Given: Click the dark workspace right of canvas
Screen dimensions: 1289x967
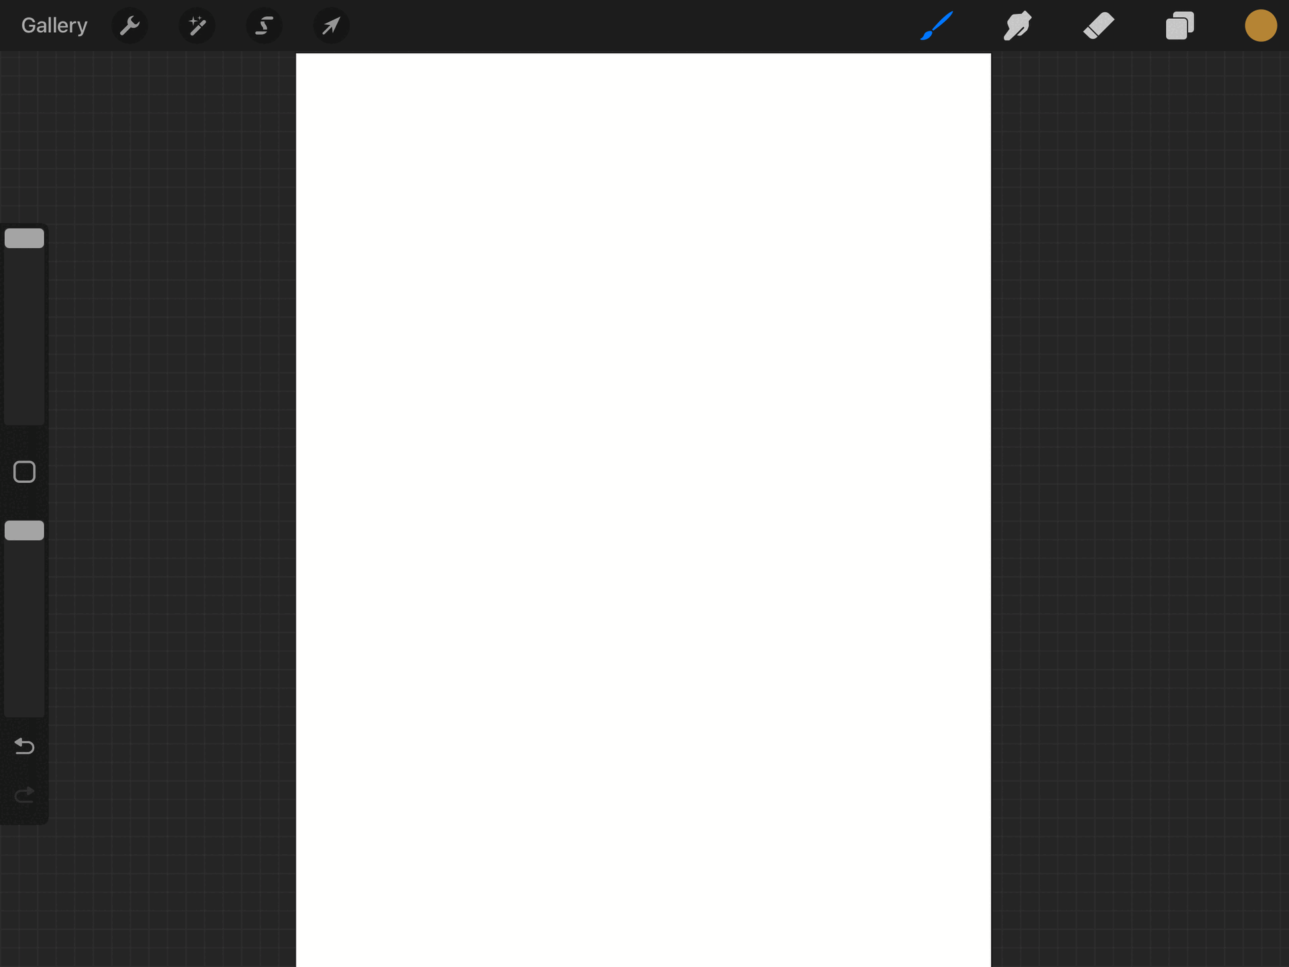Looking at the screenshot, I should click(1141, 510).
